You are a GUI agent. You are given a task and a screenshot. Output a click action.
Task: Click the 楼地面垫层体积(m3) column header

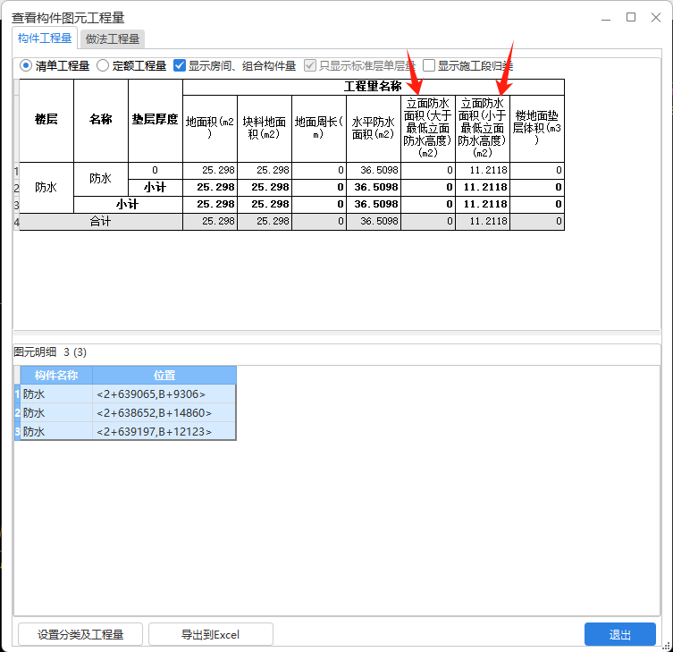(537, 129)
